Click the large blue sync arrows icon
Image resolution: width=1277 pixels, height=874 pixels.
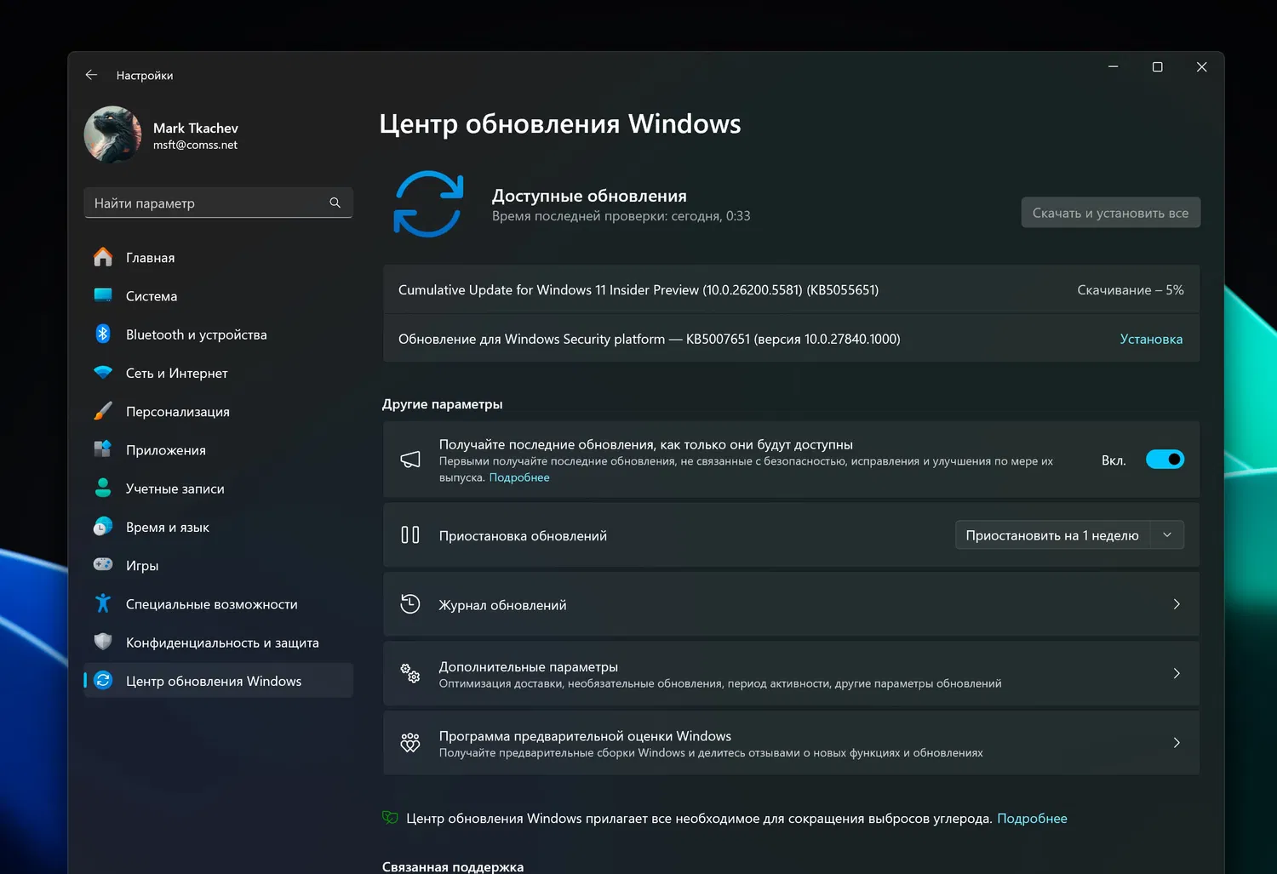(x=428, y=204)
